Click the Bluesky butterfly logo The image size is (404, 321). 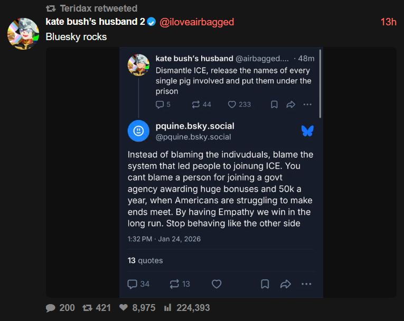[x=307, y=131]
